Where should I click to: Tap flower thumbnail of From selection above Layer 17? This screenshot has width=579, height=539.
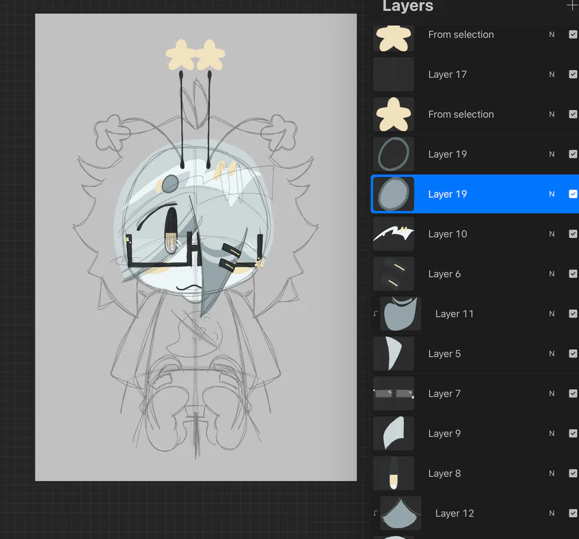pyautogui.click(x=394, y=38)
